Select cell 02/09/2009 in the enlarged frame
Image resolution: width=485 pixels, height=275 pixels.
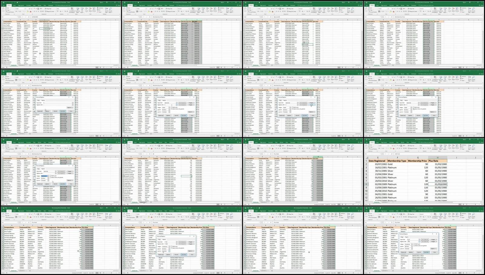(377, 184)
